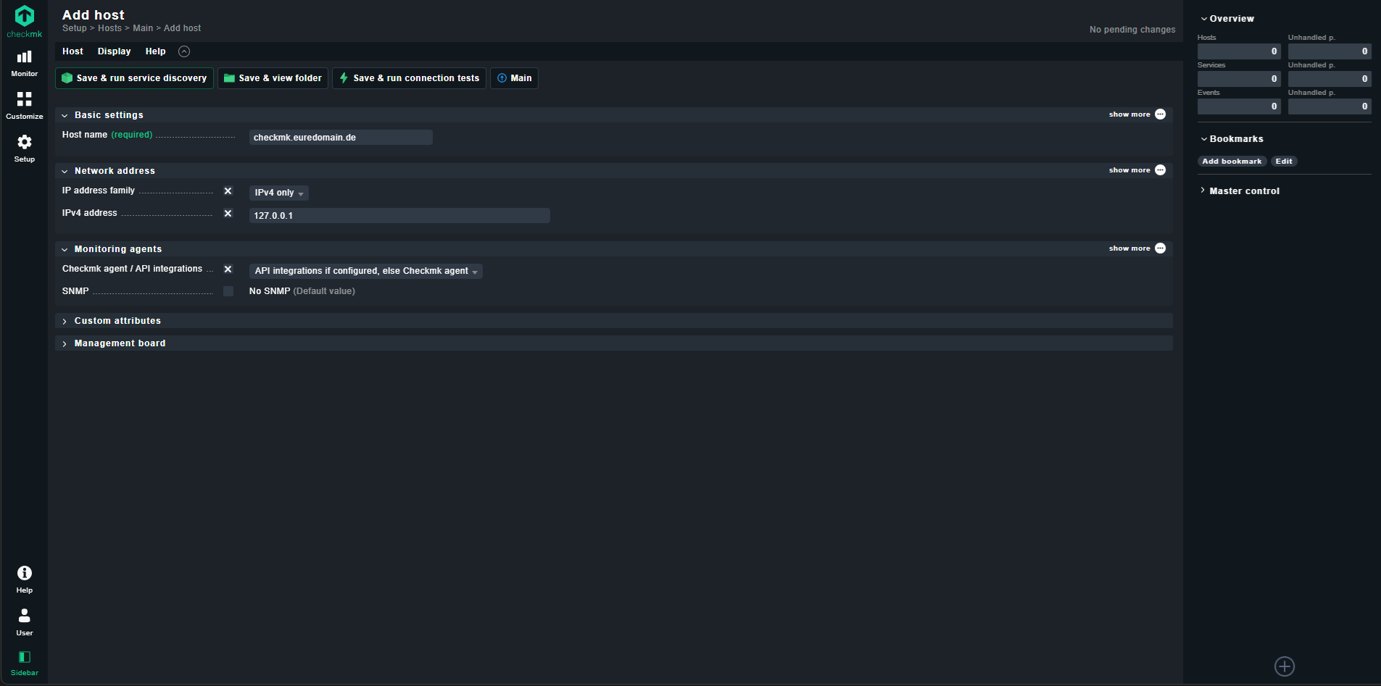1381x686 pixels.
Task: Add a sidebar element with plus icon
Action: [x=1284, y=666]
